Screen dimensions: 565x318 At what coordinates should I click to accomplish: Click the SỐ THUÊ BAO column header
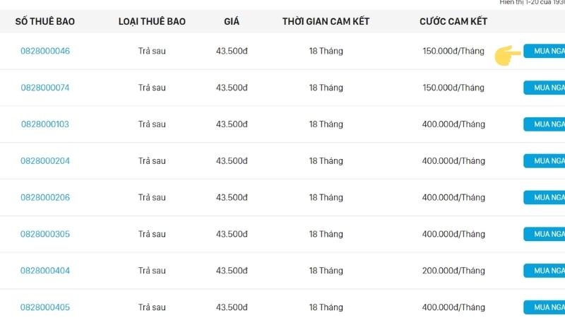(45, 22)
